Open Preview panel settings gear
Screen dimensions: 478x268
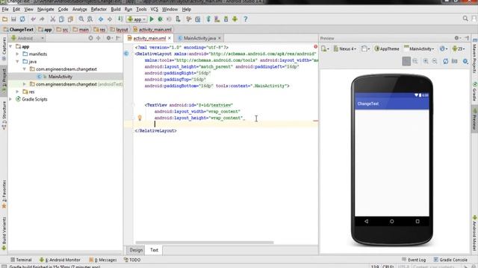pos(457,38)
